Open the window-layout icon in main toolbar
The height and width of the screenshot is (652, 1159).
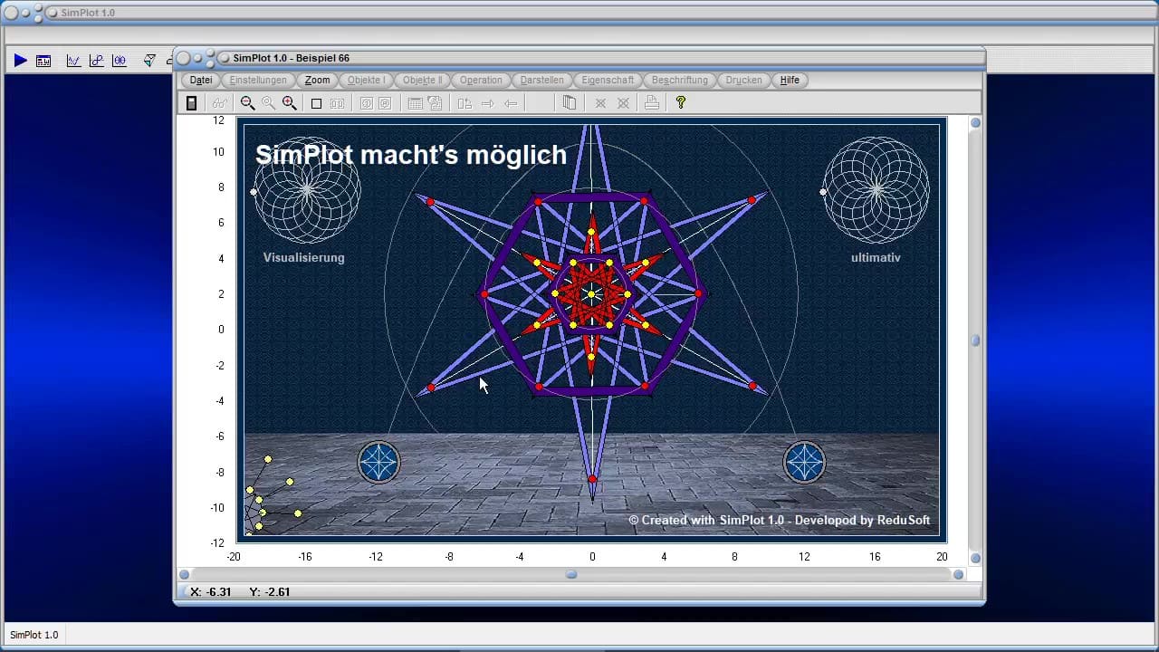click(43, 61)
